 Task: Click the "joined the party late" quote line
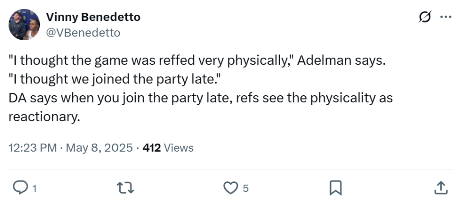coord(115,80)
